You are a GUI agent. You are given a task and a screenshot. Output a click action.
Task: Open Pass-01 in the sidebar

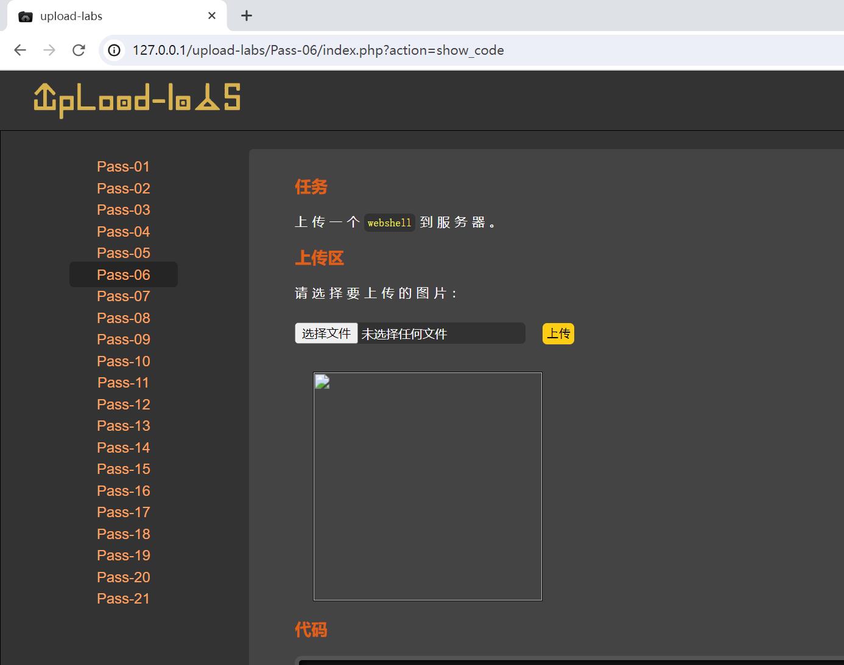(123, 167)
